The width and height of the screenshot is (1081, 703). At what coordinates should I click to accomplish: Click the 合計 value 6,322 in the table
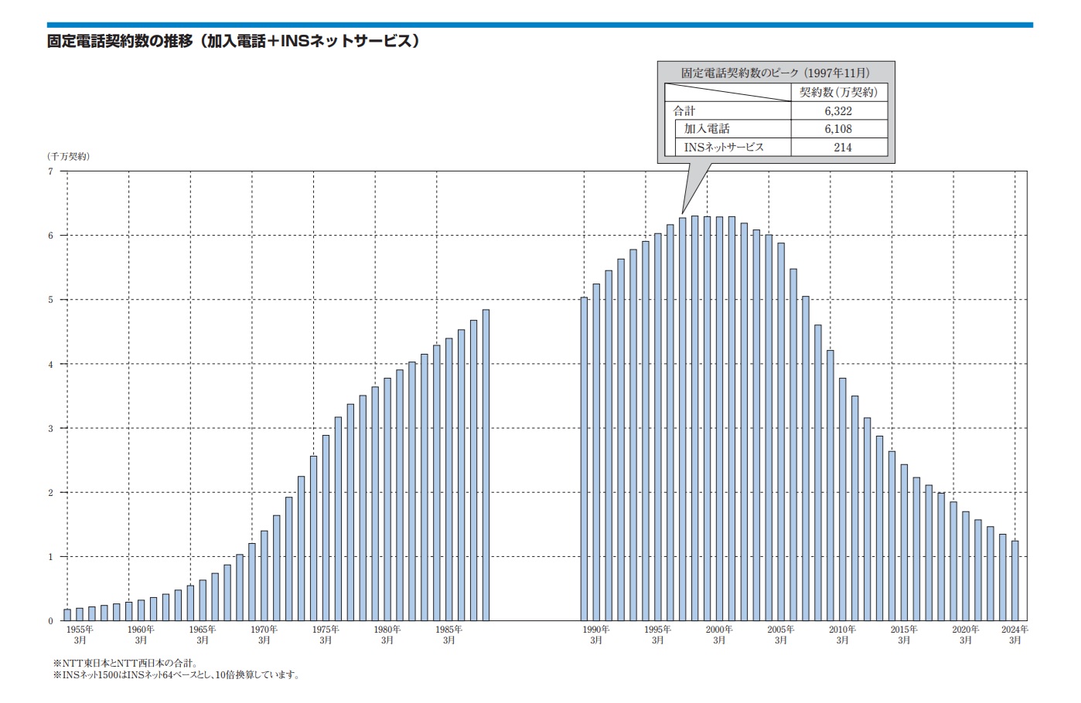(x=838, y=110)
